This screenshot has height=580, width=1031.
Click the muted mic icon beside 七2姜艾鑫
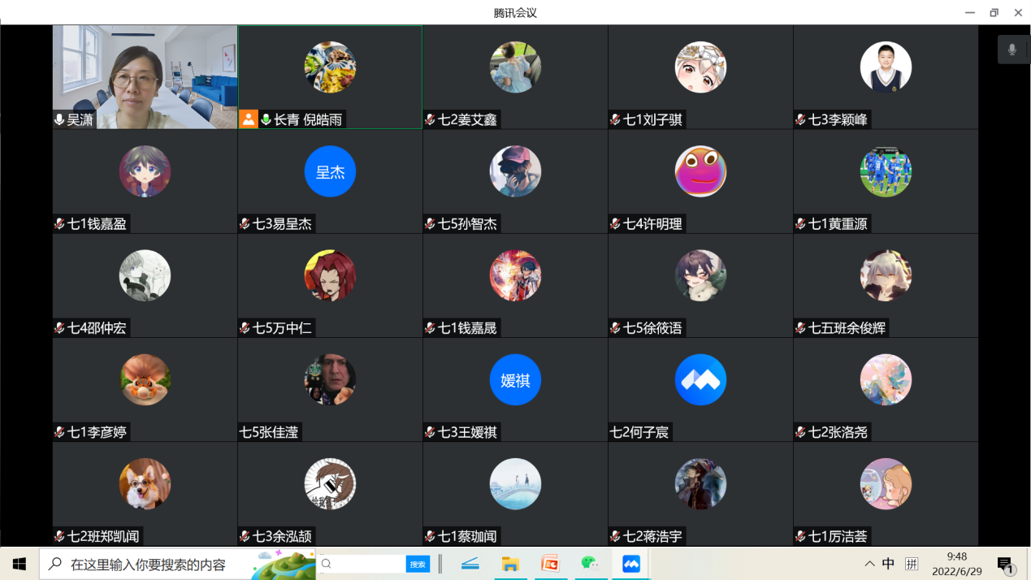click(x=431, y=119)
